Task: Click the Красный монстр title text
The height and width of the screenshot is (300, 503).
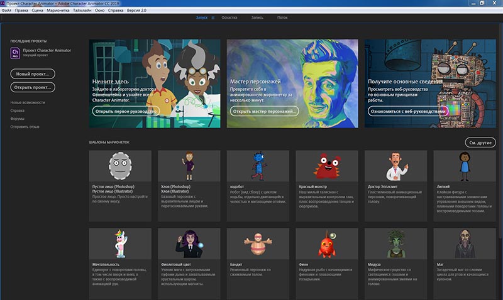Action: (312, 186)
